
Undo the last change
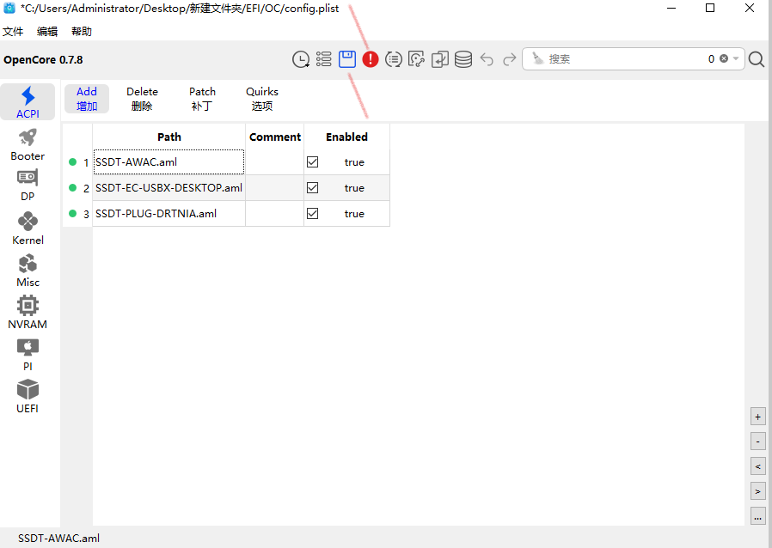tap(487, 59)
